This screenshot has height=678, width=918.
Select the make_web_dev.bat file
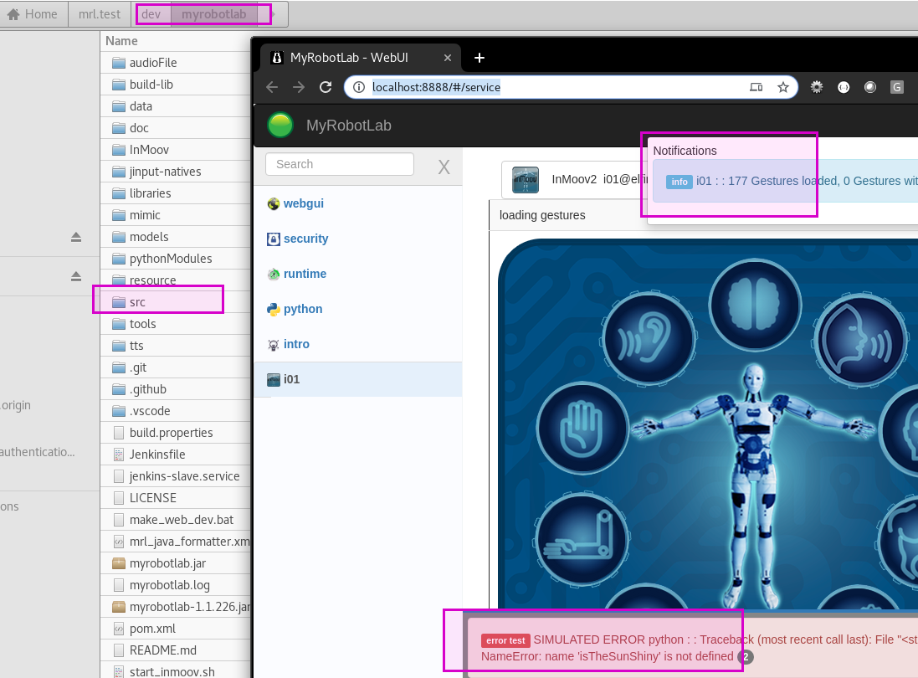pos(176,520)
